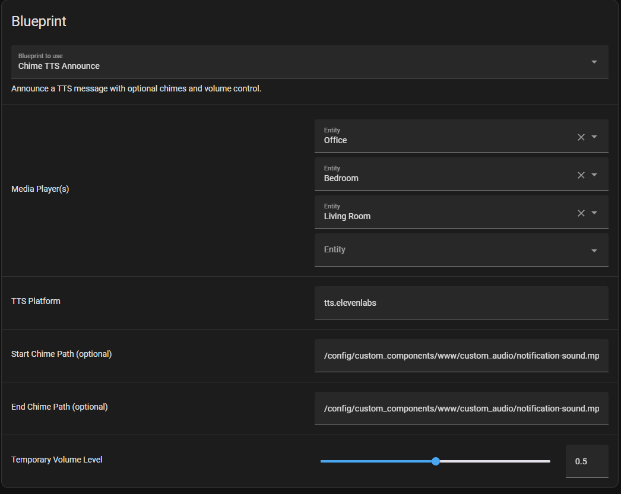Remove the Bedroom media player entity
This screenshot has height=494, width=621.
tap(581, 175)
